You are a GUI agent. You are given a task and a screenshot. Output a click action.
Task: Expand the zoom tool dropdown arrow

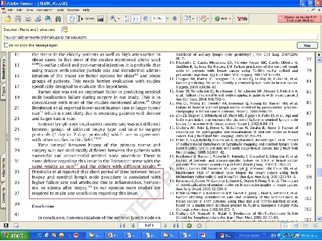point(119,19)
